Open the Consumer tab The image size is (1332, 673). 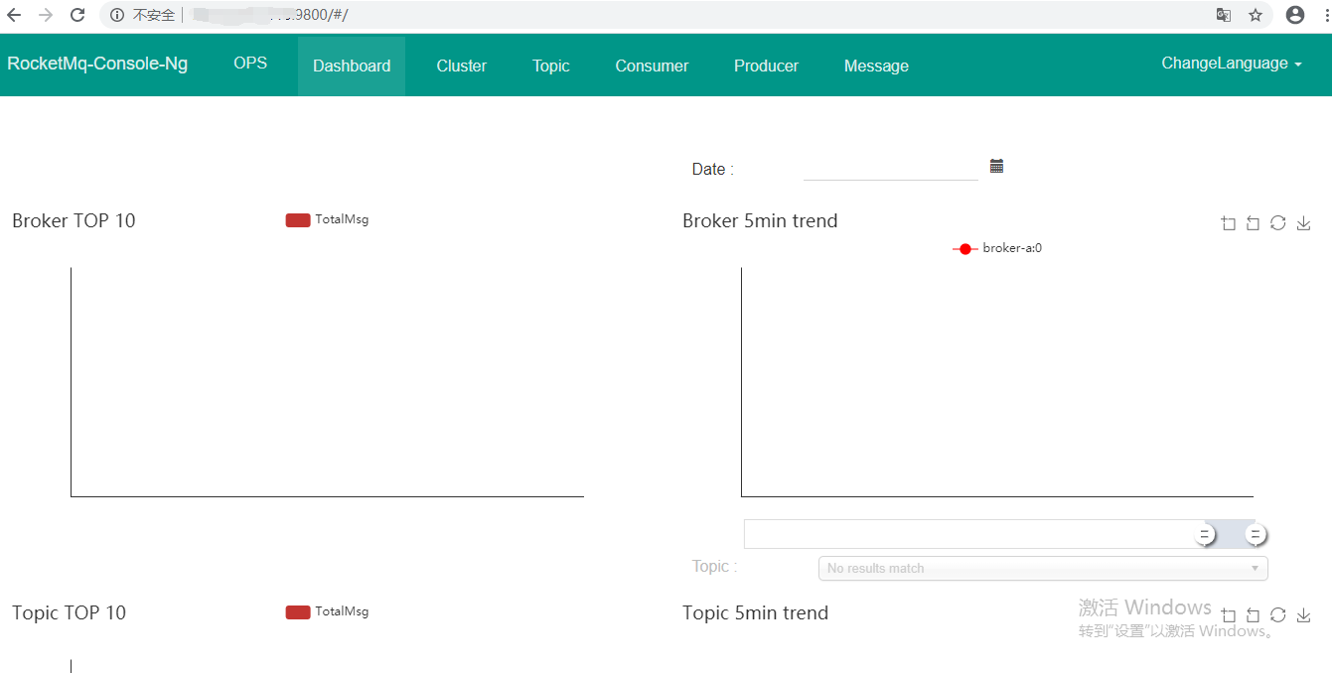(652, 66)
